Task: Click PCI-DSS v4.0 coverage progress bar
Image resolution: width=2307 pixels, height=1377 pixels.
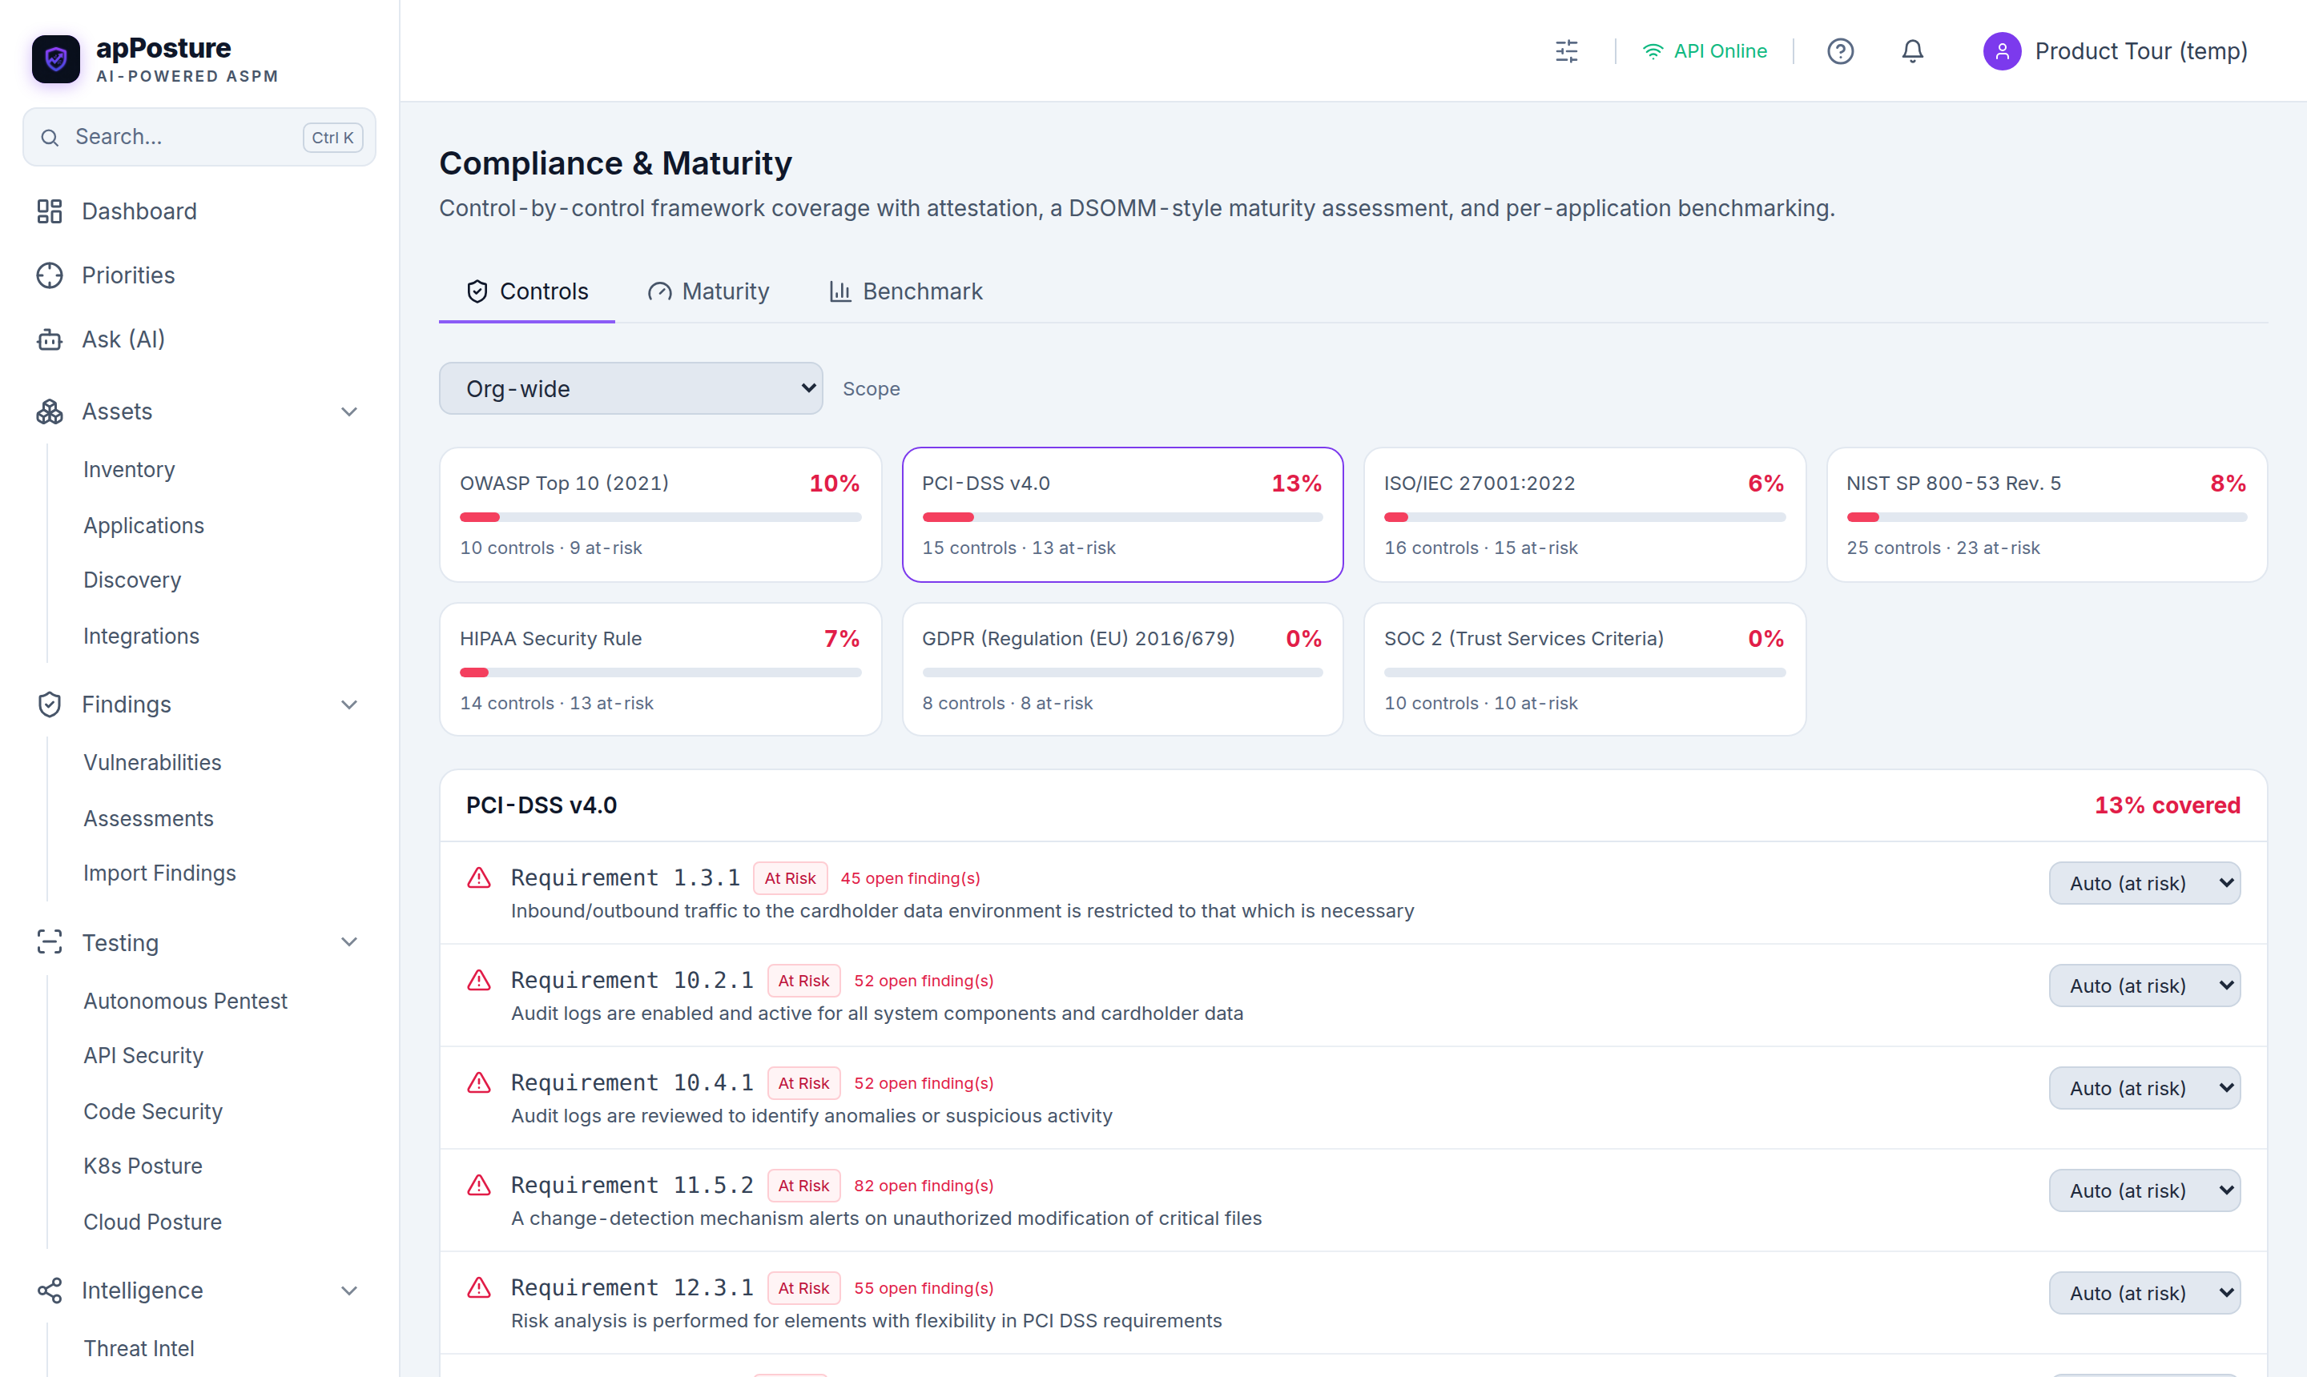Action: pos(1122,517)
